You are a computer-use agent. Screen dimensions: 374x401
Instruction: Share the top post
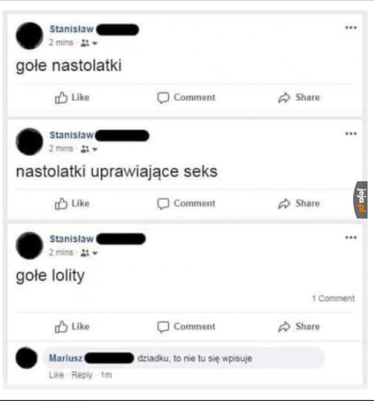tap(299, 97)
